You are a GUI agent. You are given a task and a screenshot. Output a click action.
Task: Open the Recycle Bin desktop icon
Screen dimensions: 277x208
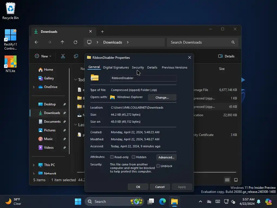pyautogui.click(x=11, y=11)
